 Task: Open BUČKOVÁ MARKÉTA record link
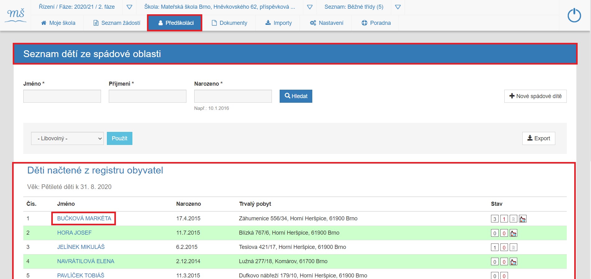click(84, 218)
